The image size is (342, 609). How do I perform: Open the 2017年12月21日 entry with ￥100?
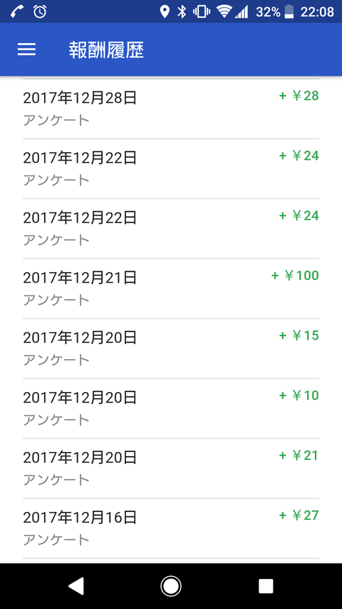click(x=170, y=288)
